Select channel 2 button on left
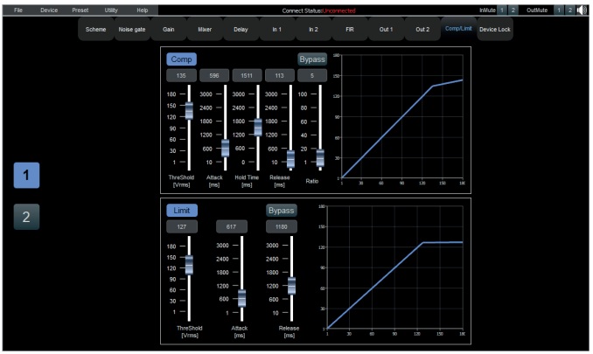This screenshot has height=354, width=593. point(26,217)
